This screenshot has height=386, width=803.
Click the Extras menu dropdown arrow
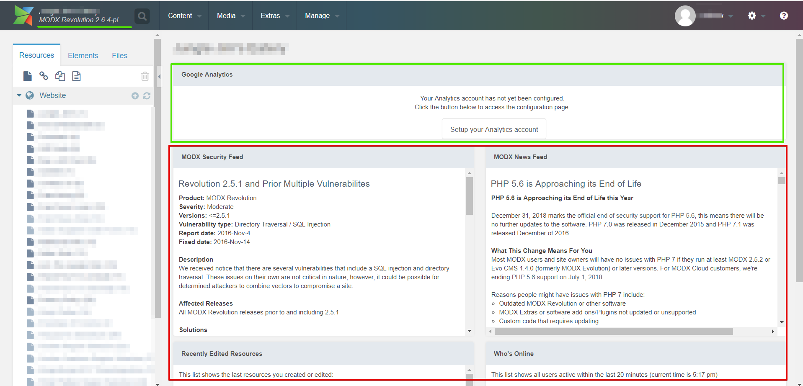(x=287, y=16)
